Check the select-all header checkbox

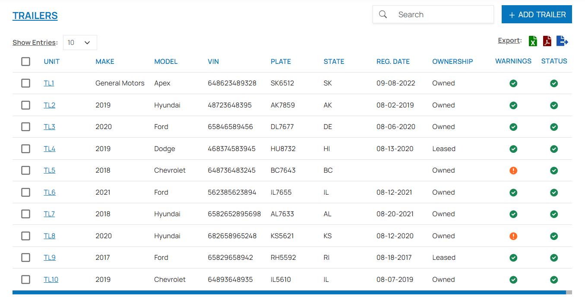pyautogui.click(x=26, y=61)
